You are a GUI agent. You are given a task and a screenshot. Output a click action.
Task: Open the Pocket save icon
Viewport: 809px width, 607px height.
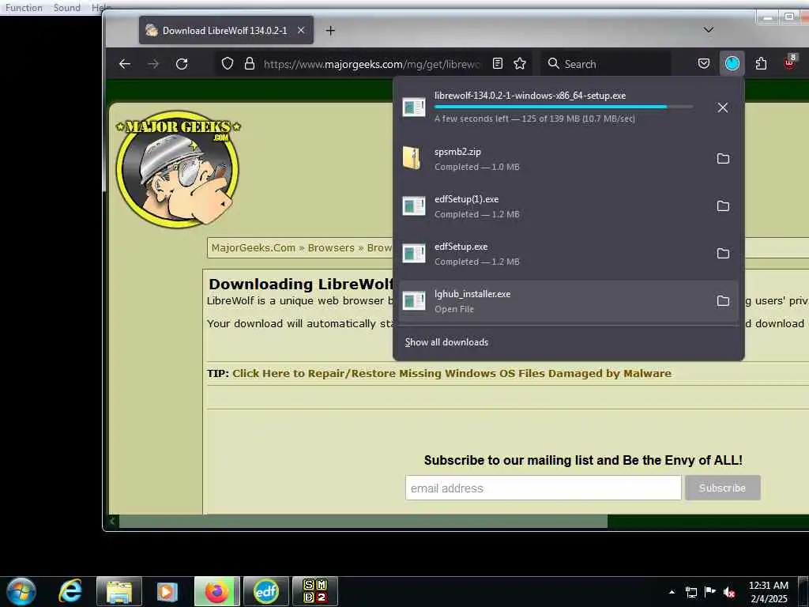(704, 63)
